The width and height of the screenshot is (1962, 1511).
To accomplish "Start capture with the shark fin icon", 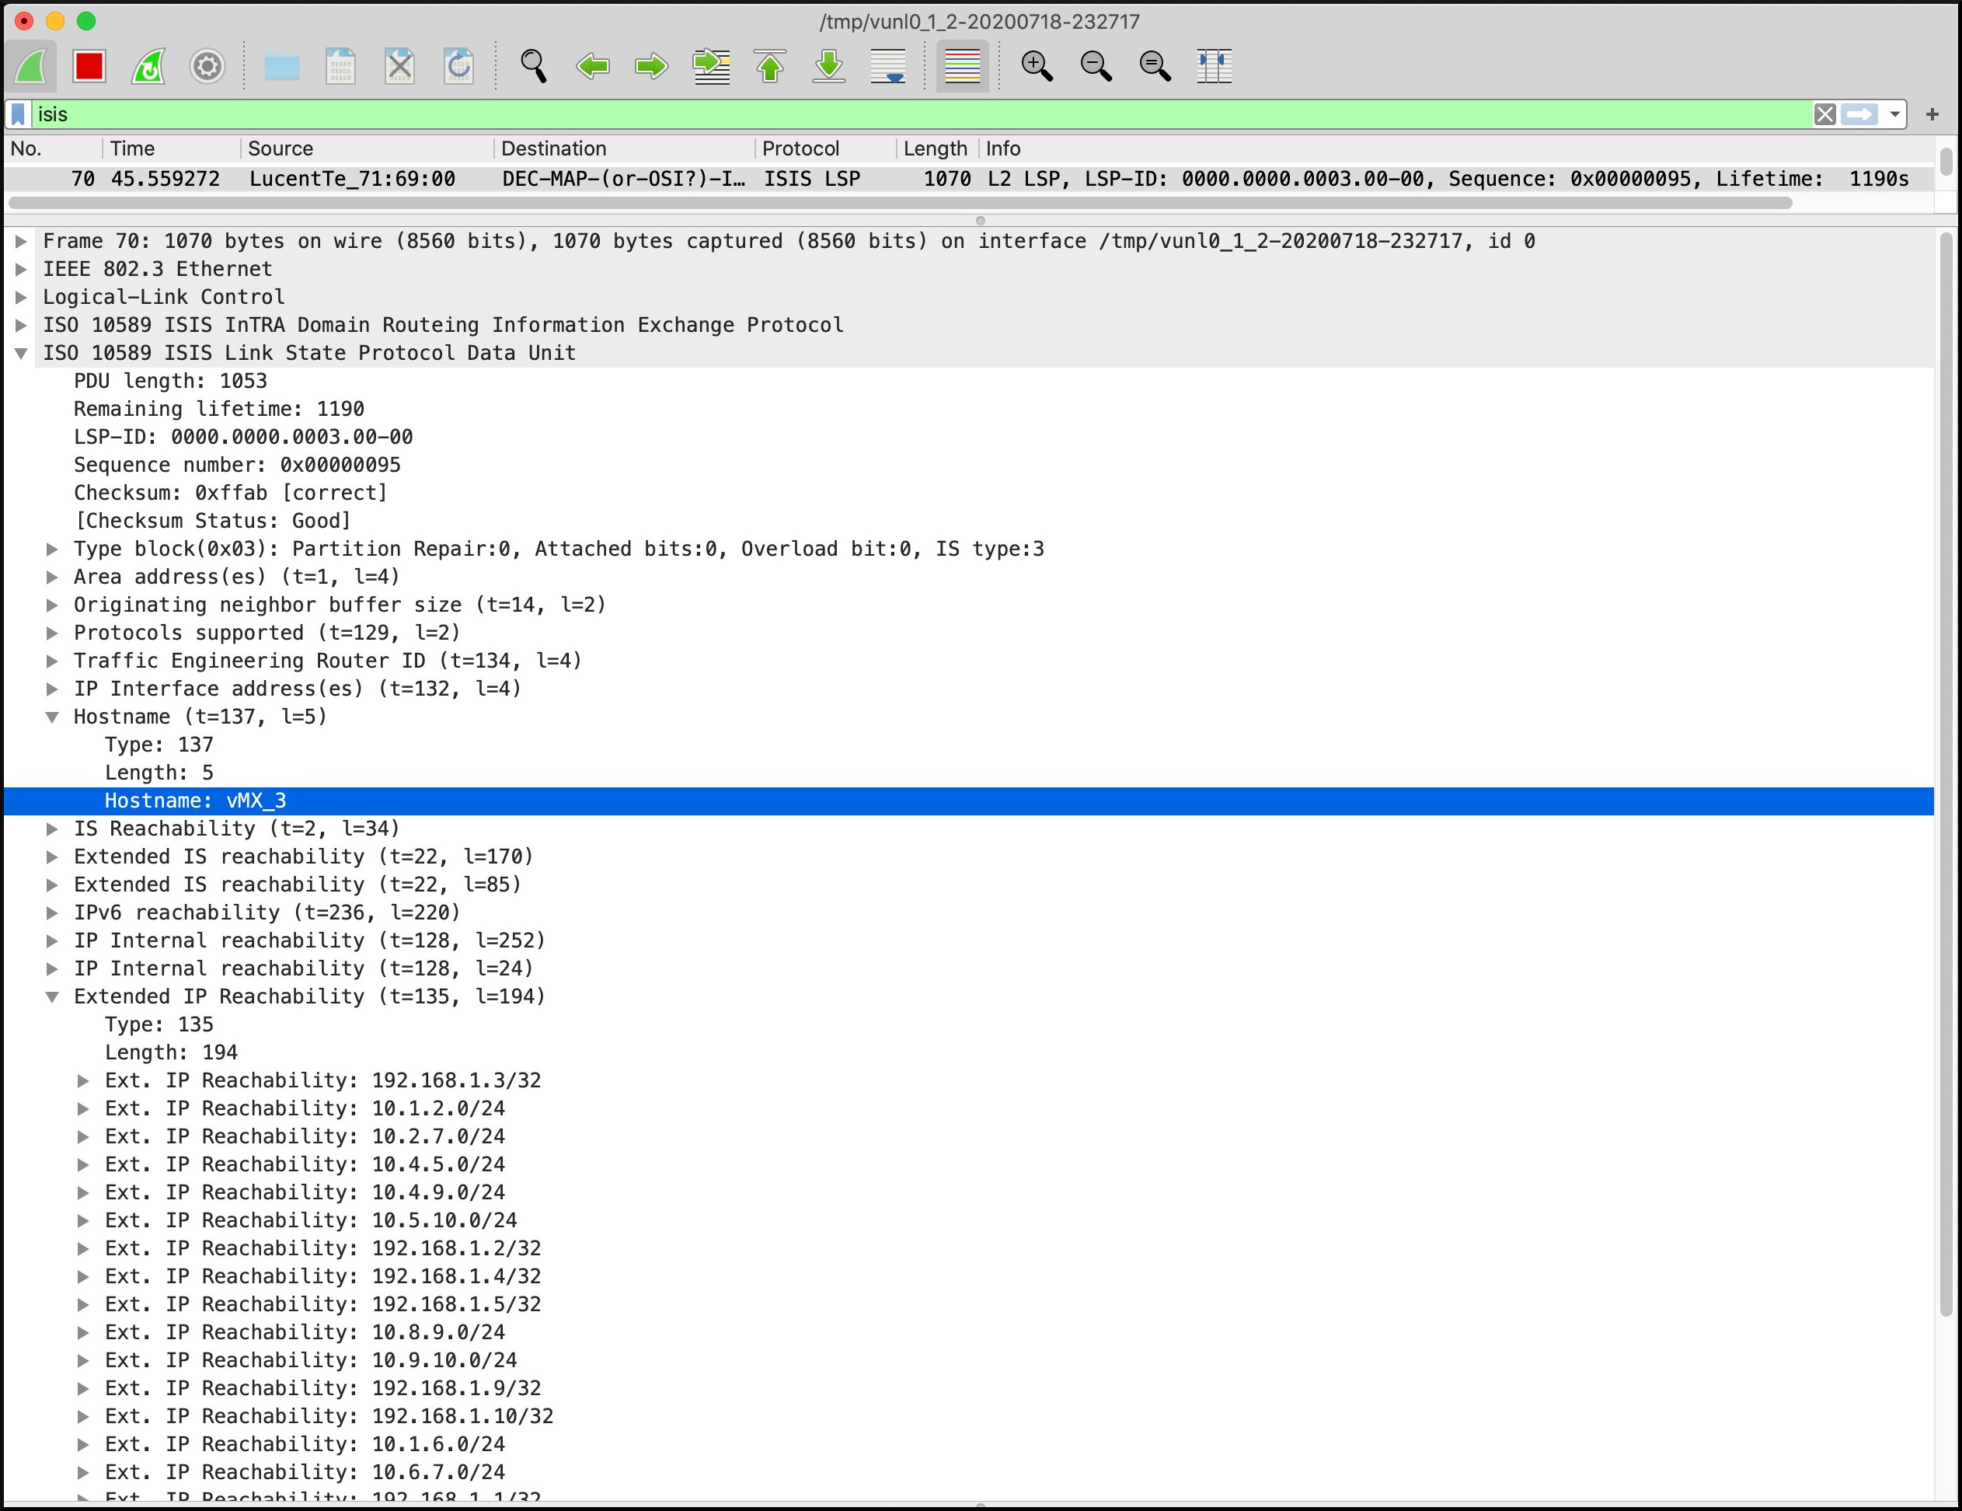I will tap(31, 67).
